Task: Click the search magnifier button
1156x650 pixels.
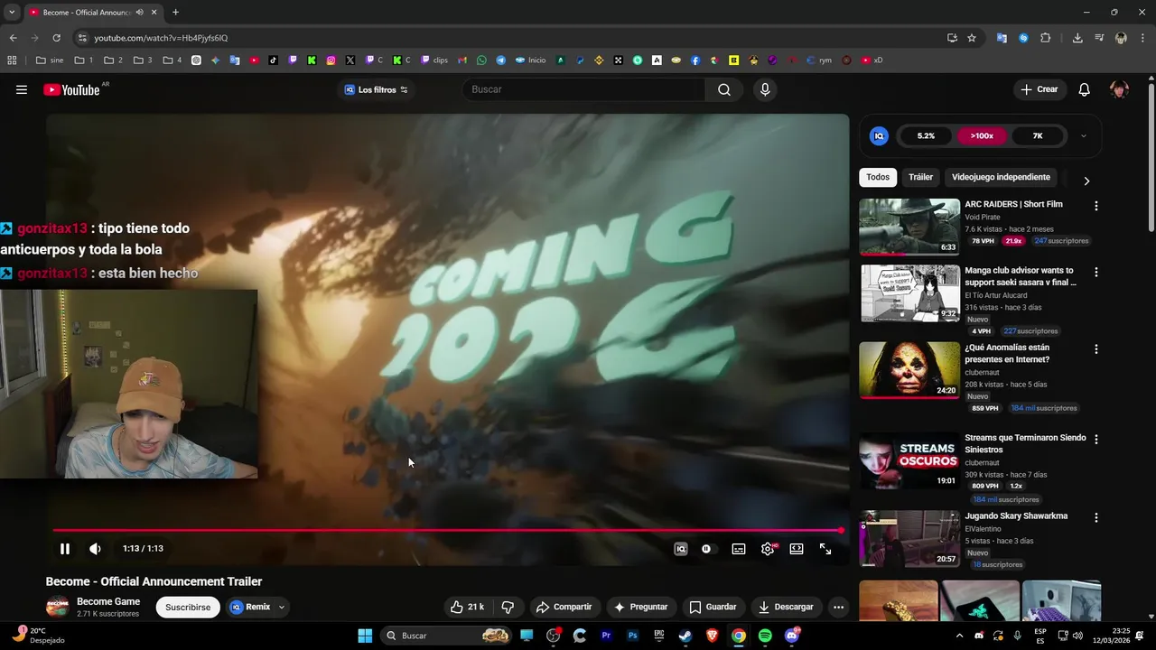Action: [x=724, y=89]
